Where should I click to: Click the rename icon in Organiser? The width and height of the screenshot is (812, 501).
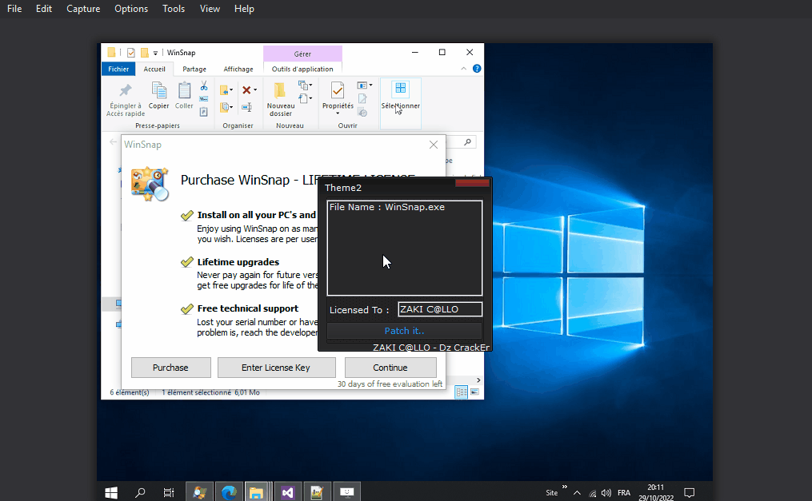point(246,107)
